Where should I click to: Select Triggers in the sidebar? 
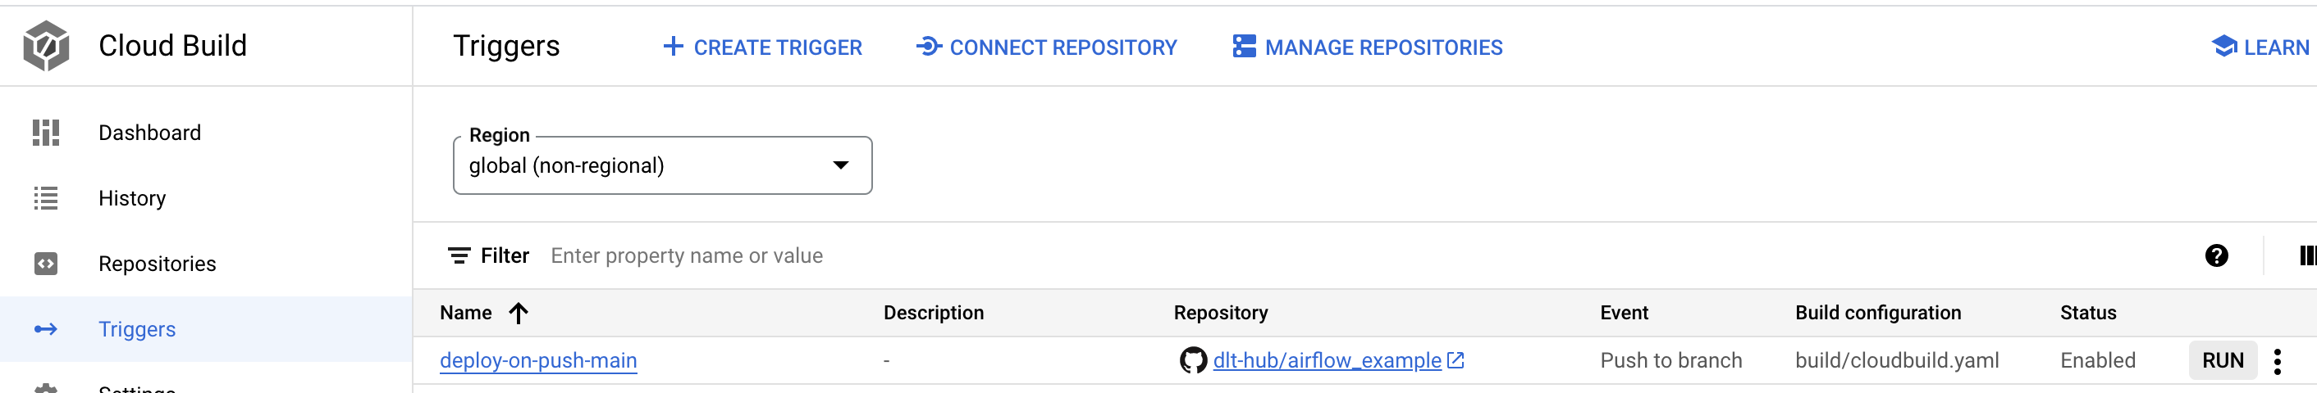137,329
